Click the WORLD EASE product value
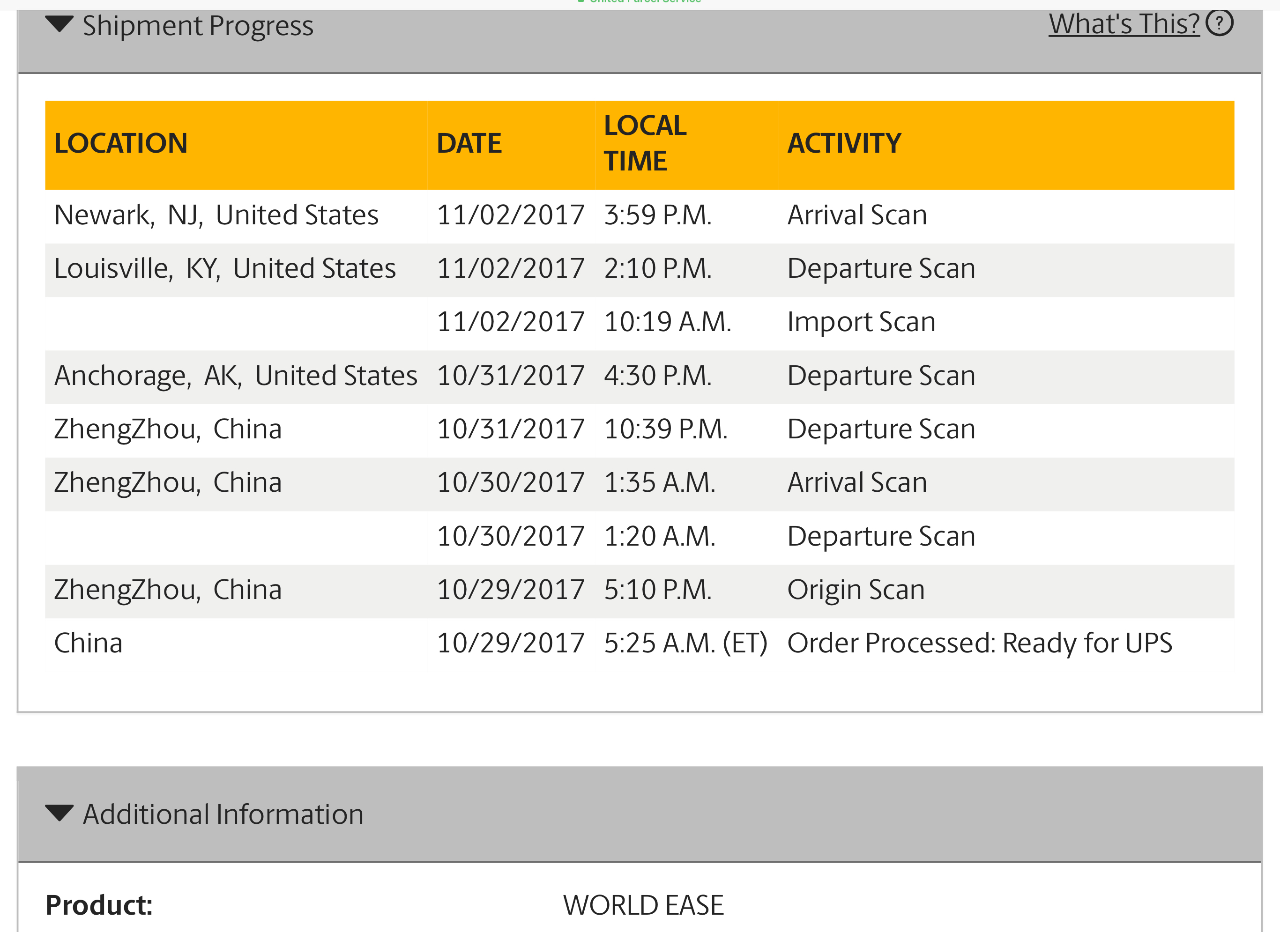 pos(643,905)
